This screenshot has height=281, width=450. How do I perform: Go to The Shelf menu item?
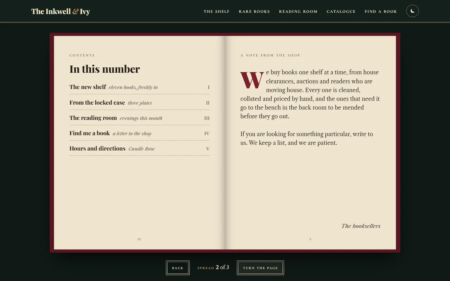pyautogui.click(x=217, y=12)
